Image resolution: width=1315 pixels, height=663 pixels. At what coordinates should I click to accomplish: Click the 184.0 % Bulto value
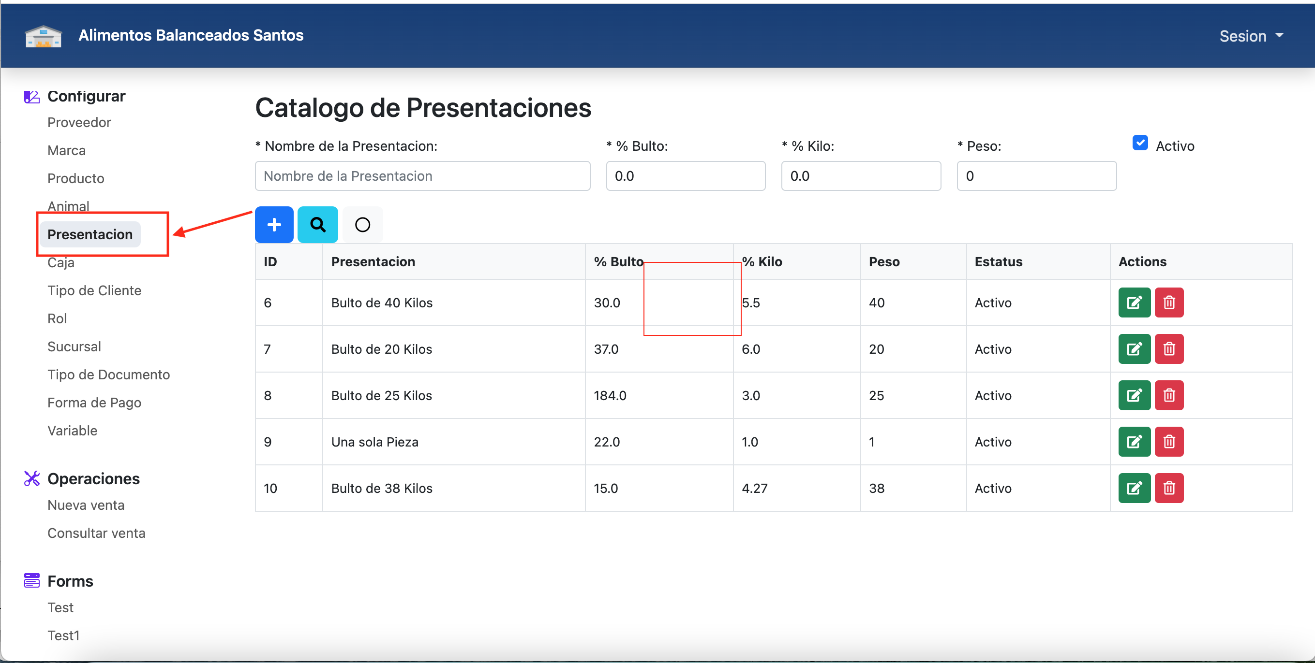[x=610, y=396]
